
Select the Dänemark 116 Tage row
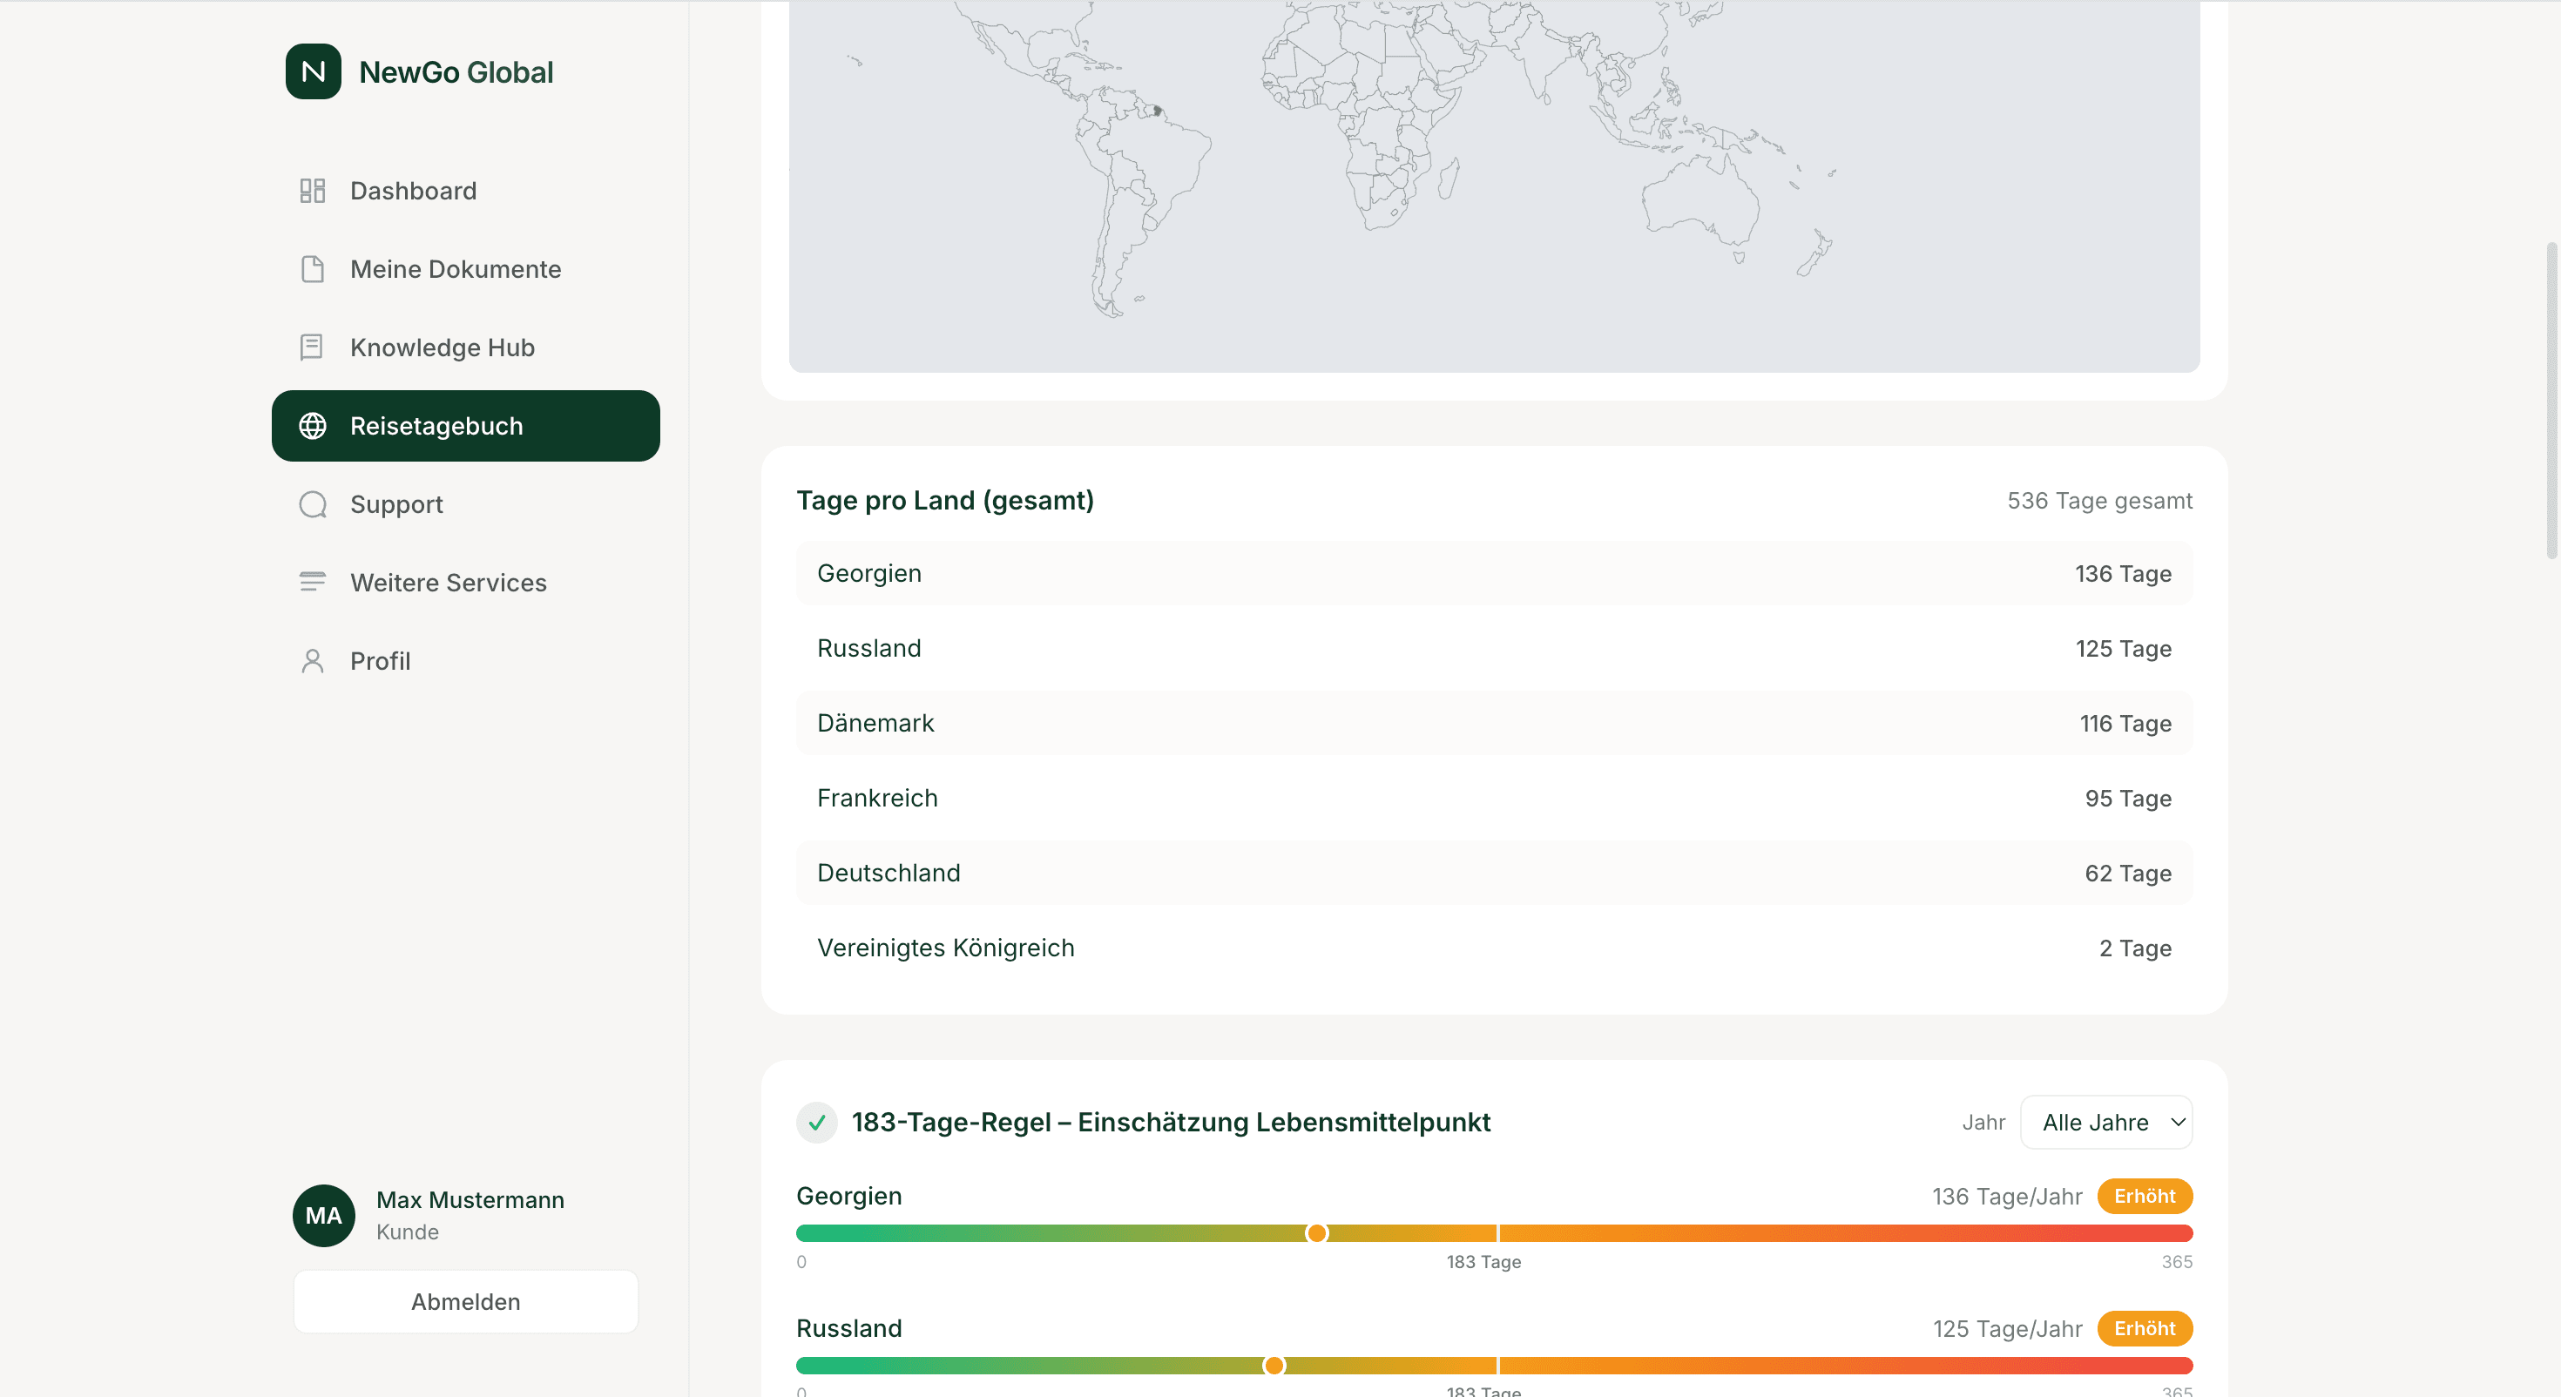tap(1494, 724)
